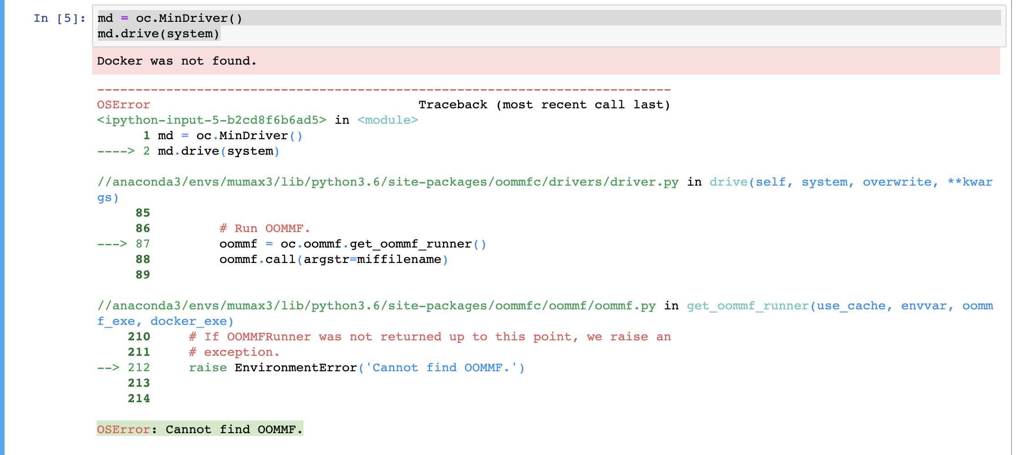Click the oommf.py file path in traceback
Viewport: 1022px width, 455px height.
376,306
